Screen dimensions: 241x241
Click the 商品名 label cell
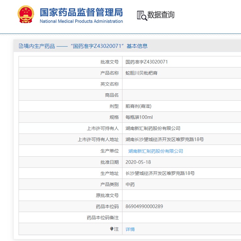pyautogui.click(x=71, y=95)
